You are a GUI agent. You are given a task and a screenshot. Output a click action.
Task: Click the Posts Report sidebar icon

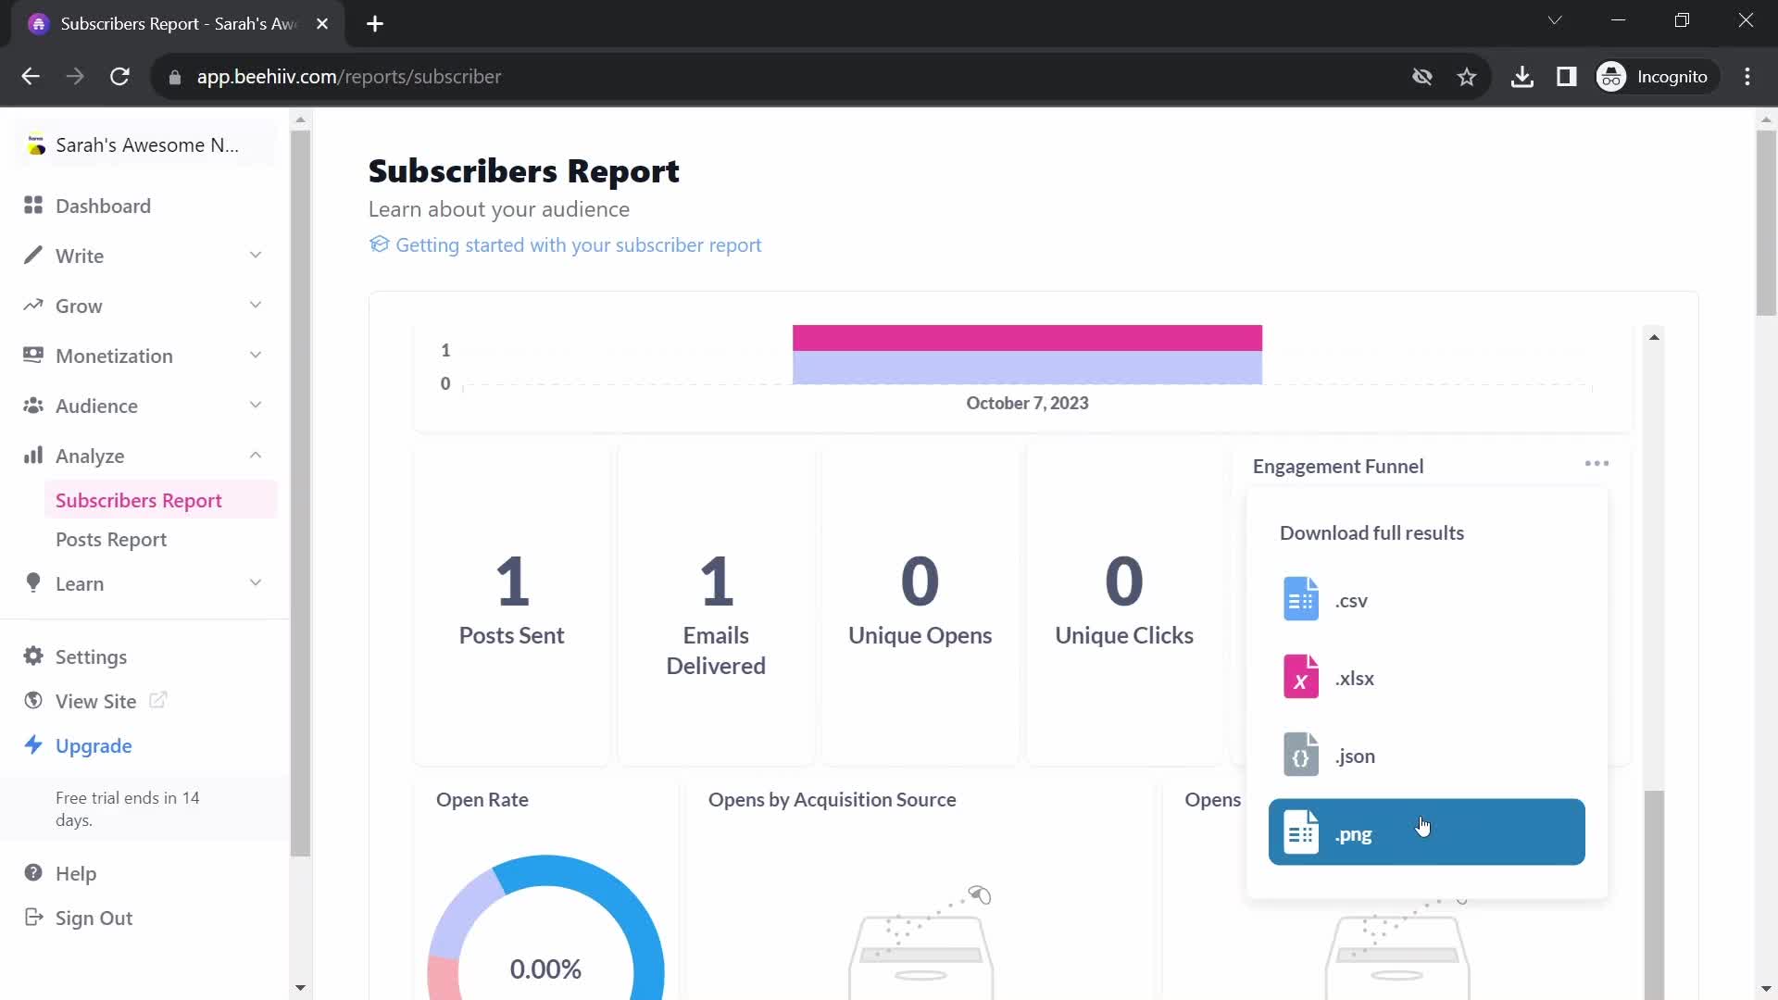pos(111,539)
